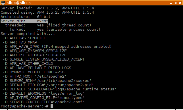Click the terminal icon in title bar
This screenshot has height=110, width=183.
[3, 3]
